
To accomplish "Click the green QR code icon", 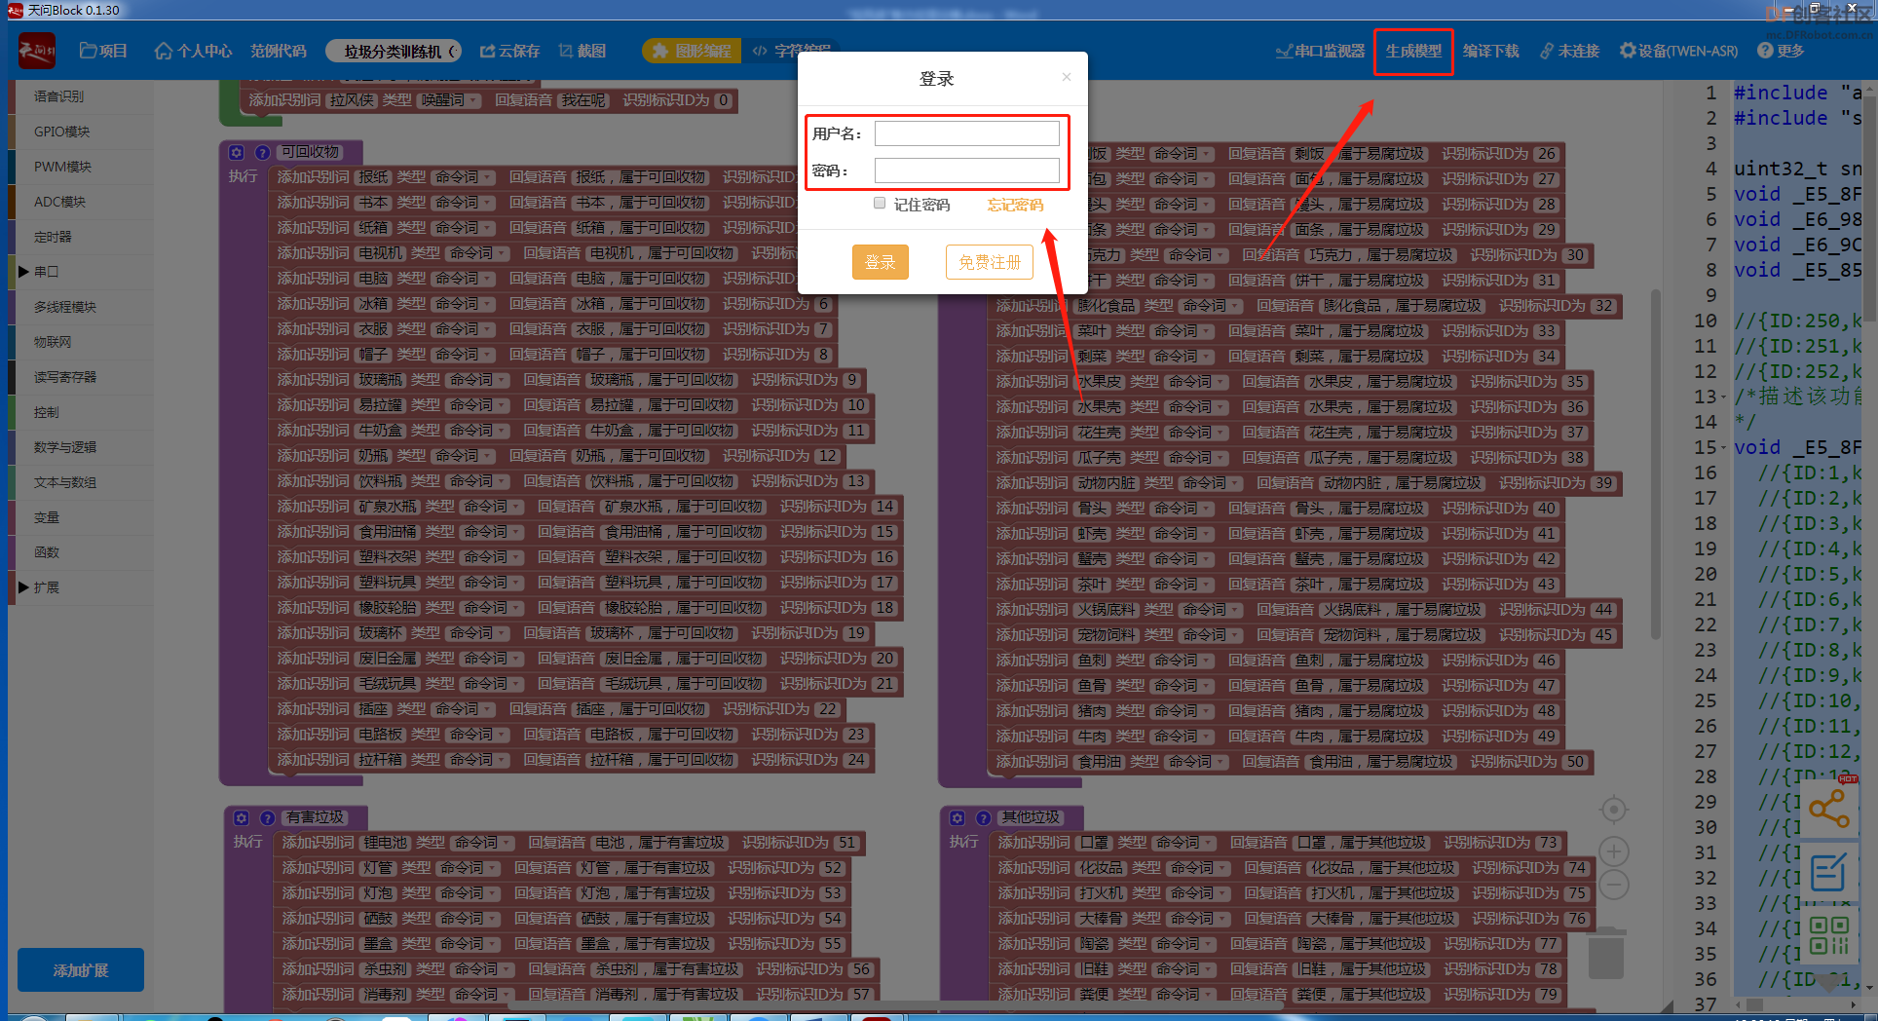I will point(1828,935).
